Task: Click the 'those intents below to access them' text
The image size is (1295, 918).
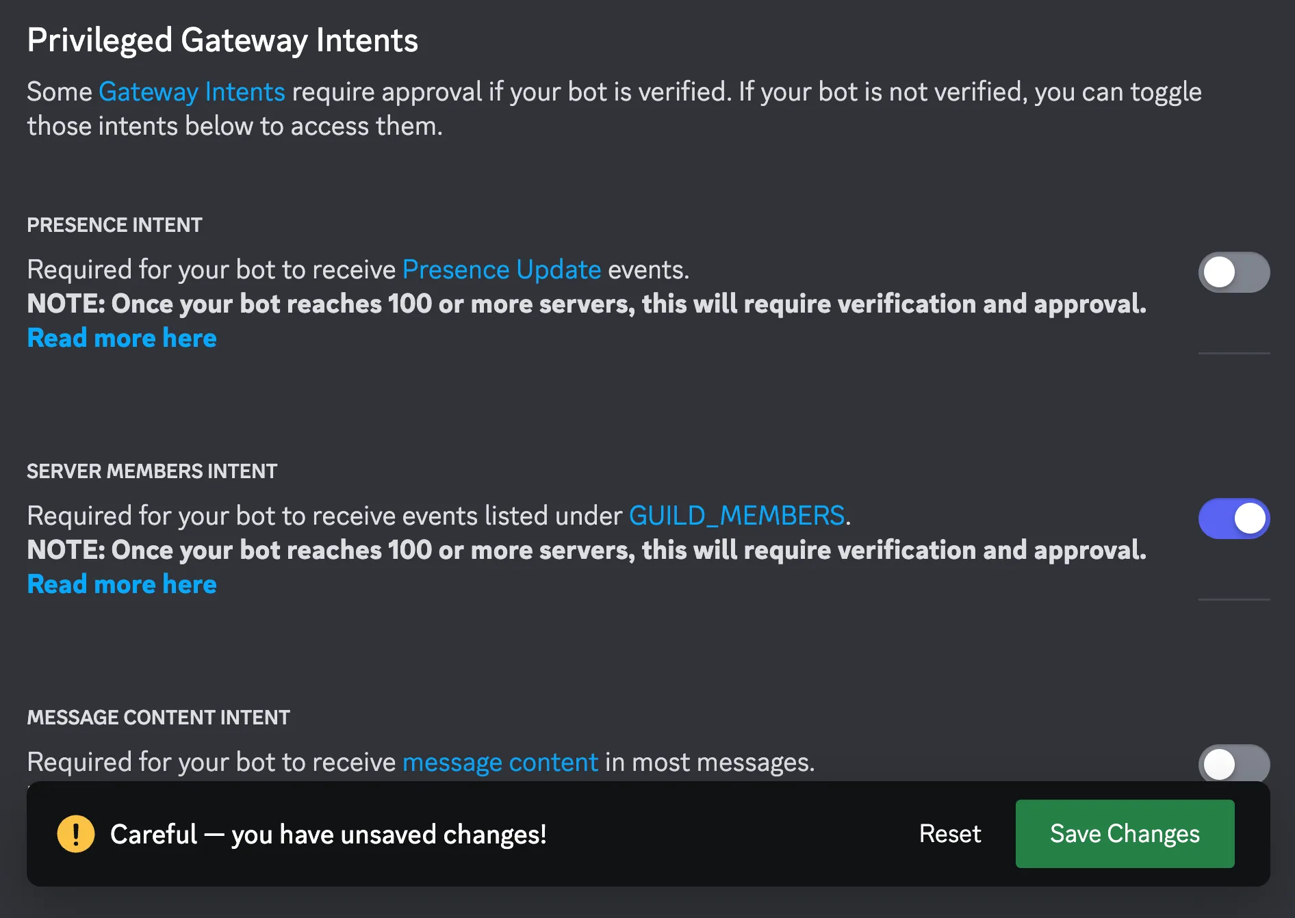Action: click(x=234, y=127)
